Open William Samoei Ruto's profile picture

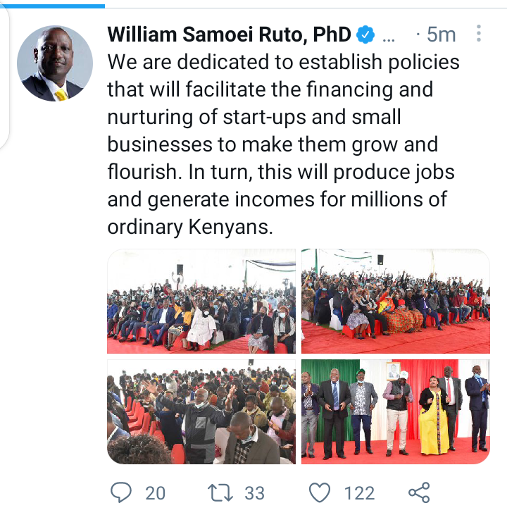pos(55,63)
